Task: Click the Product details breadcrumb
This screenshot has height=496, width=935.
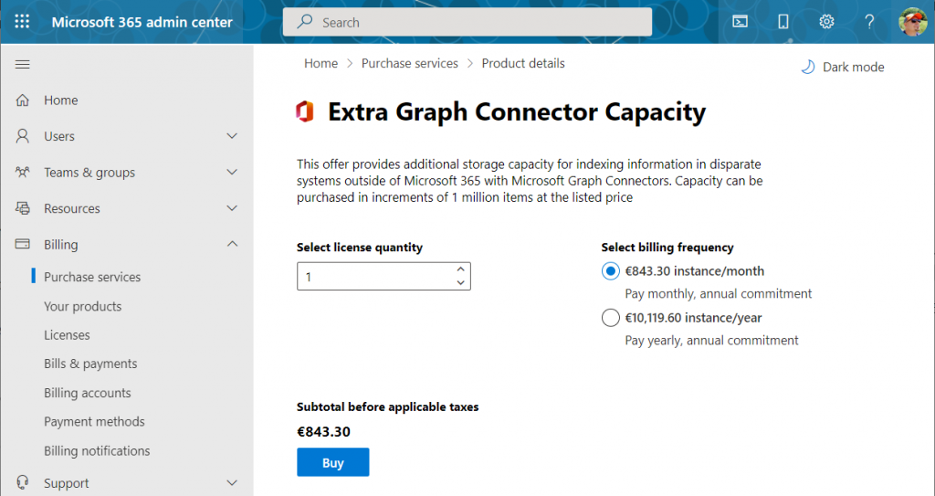Action: 523,63
